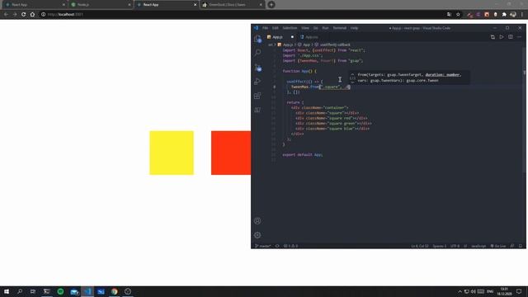Screen dimensions: 528x297
Task: Open the editor More Actions ellipsis
Action: coord(519,37)
